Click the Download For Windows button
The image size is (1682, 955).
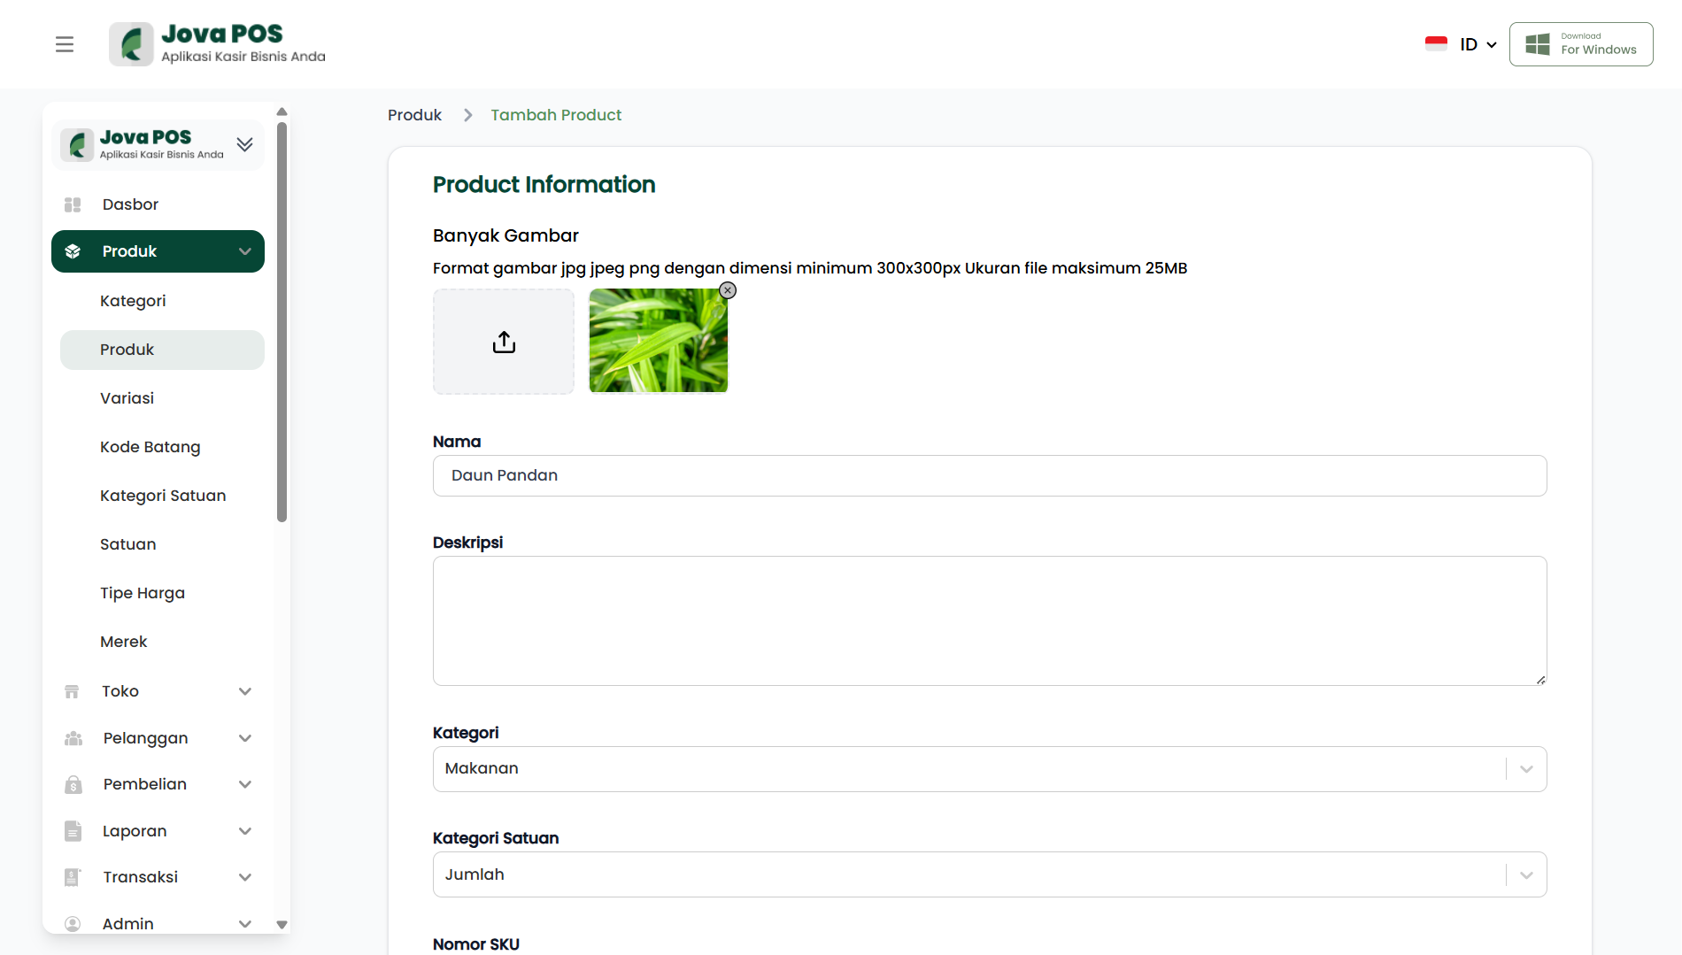tap(1581, 44)
